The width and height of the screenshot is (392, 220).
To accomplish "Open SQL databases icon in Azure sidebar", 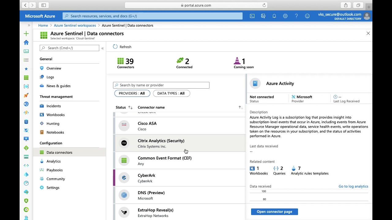I will pyautogui.click(x=26, y=122).
